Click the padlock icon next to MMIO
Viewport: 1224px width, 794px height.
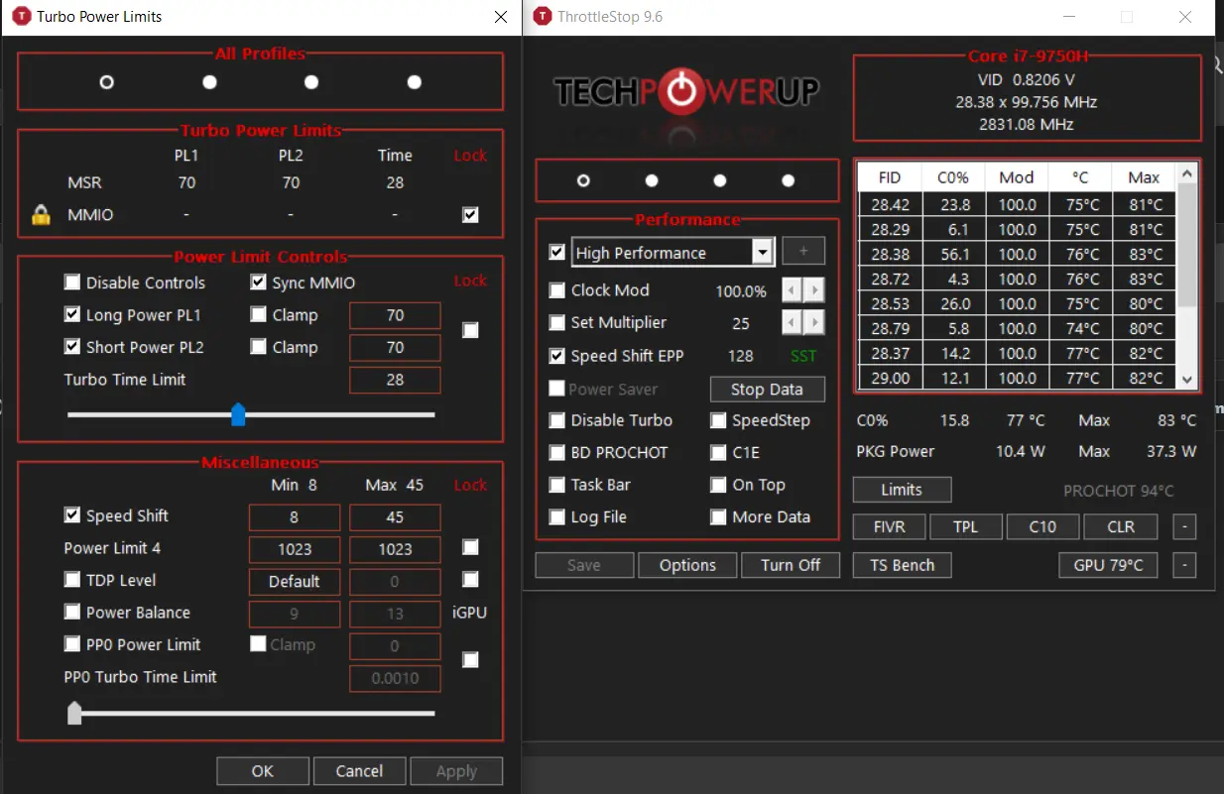point(41,215)
